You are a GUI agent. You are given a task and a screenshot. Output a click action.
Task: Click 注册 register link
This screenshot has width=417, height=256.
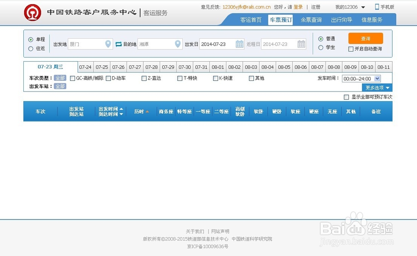click(316, 7)
